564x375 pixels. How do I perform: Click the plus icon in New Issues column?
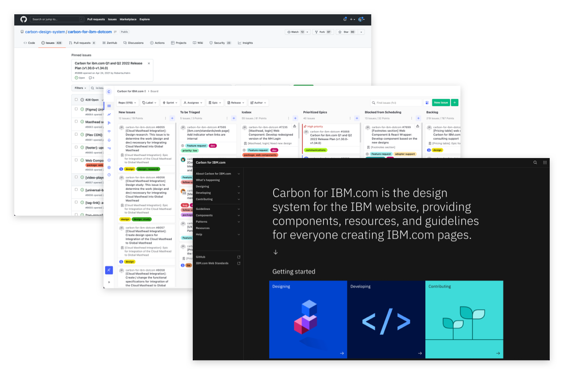(172, 118)
